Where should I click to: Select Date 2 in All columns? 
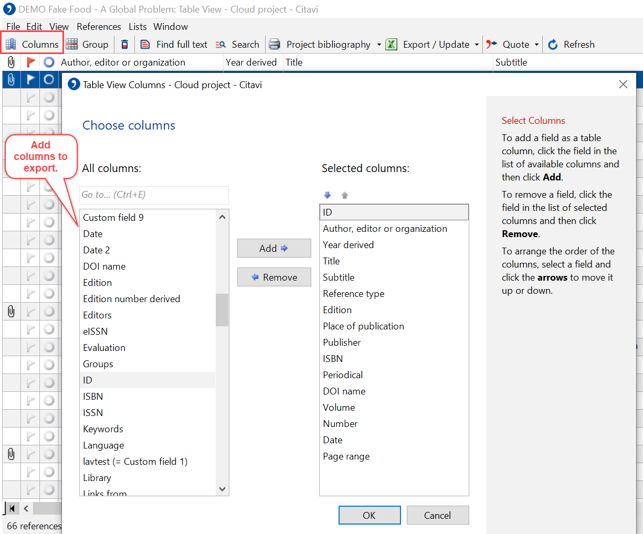(x=147, y=250)
